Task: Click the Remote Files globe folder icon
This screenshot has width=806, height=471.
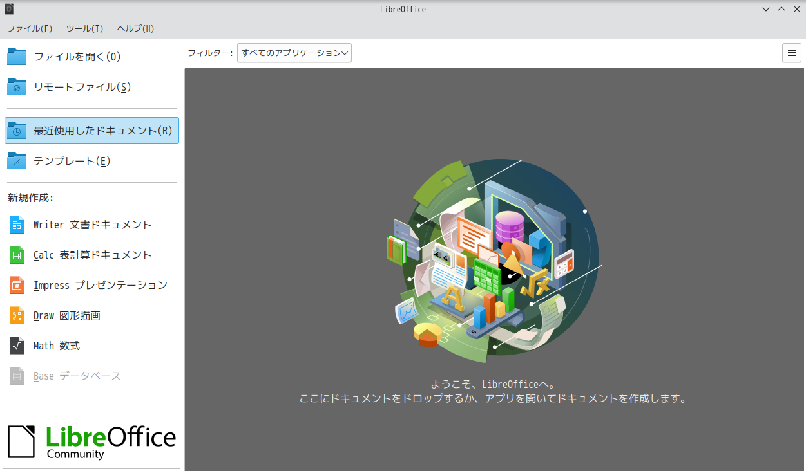Action: click(17, 87)
